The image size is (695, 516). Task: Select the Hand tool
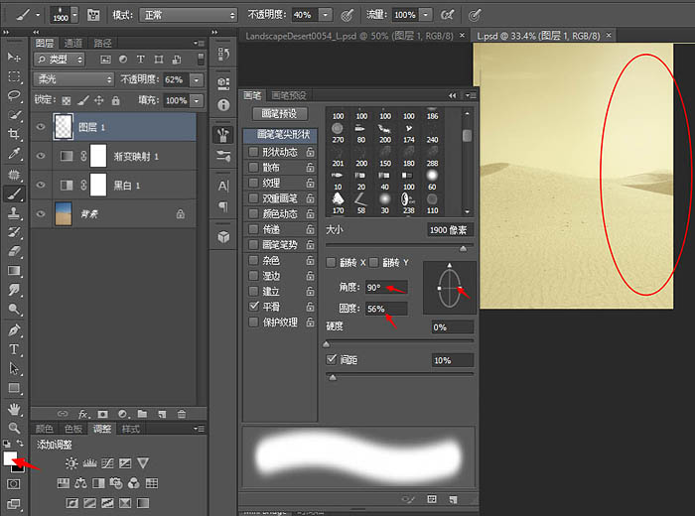pos(15,408)
